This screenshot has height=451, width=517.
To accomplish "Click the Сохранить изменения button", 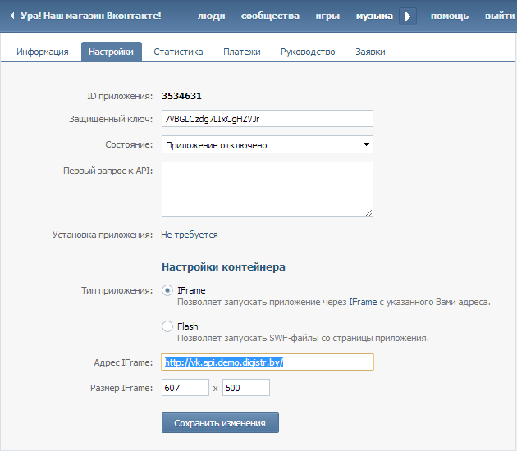I will coord(220,422).
